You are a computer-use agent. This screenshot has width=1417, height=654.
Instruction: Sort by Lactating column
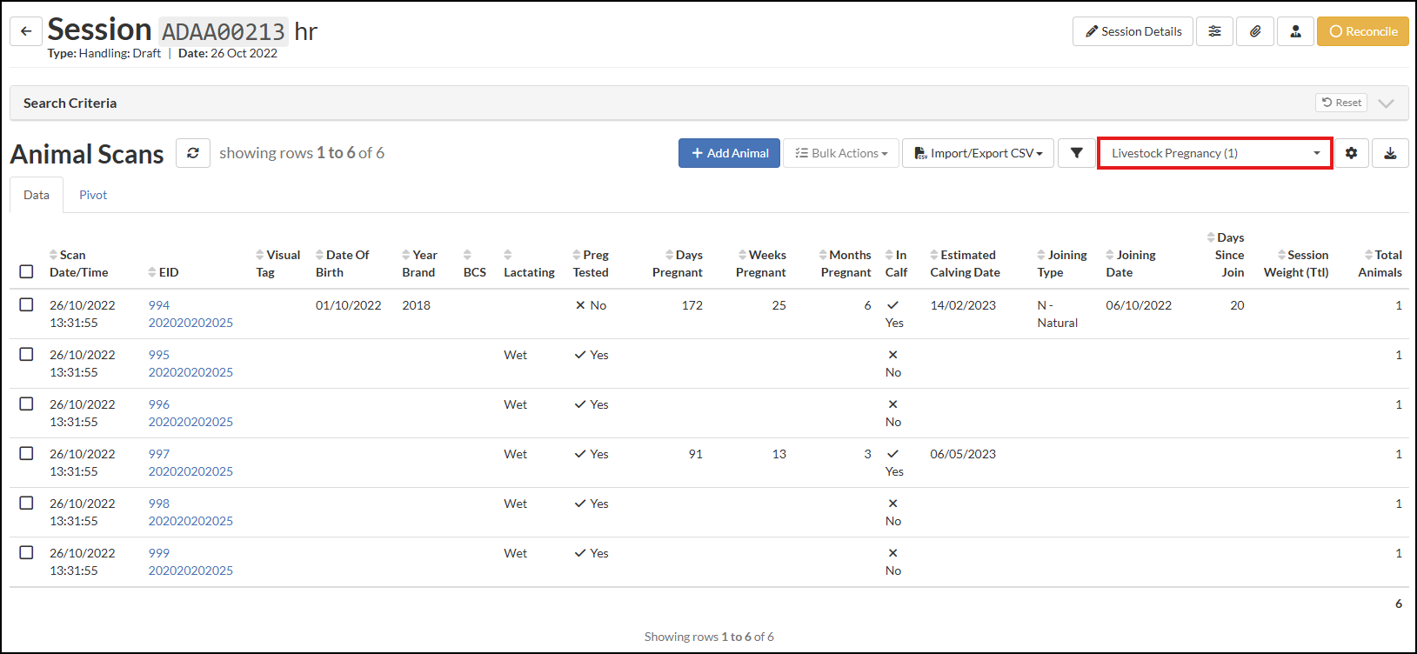pyautogui.click(x=529, y=264)
